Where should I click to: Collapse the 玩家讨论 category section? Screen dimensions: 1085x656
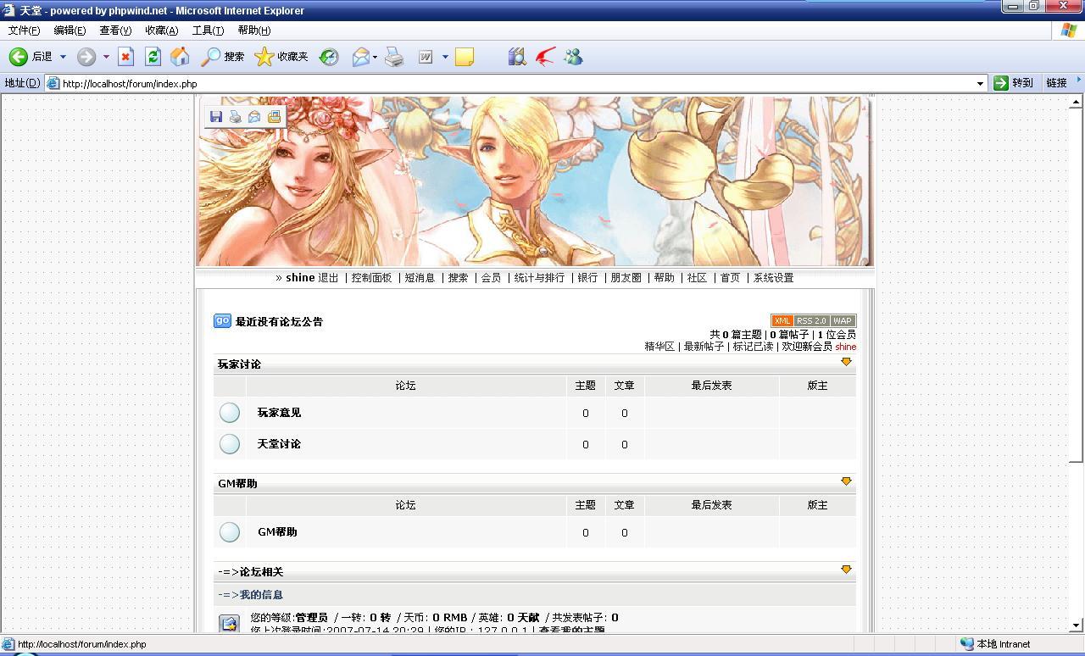(x=845, y=362)
